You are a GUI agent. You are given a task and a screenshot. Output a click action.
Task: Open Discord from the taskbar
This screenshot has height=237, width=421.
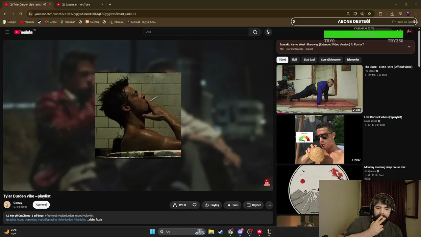240,232
